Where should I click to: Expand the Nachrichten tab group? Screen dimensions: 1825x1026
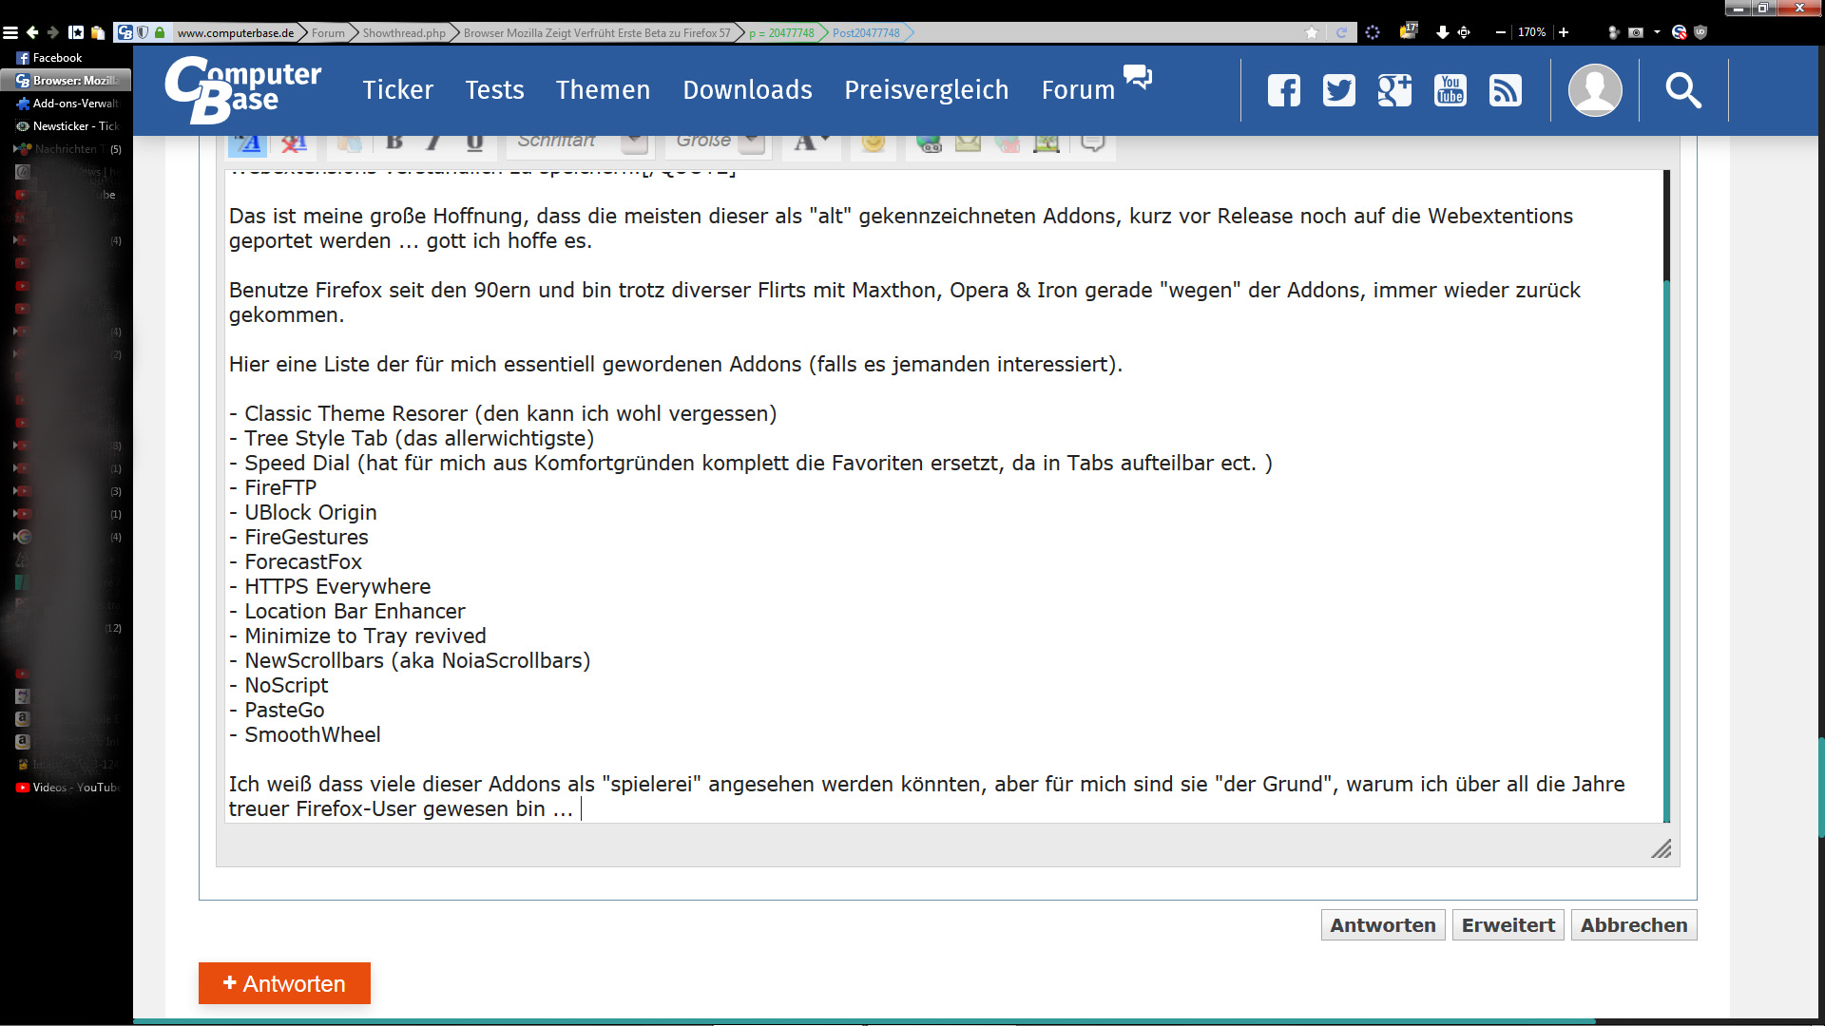[x=15, y=149]
